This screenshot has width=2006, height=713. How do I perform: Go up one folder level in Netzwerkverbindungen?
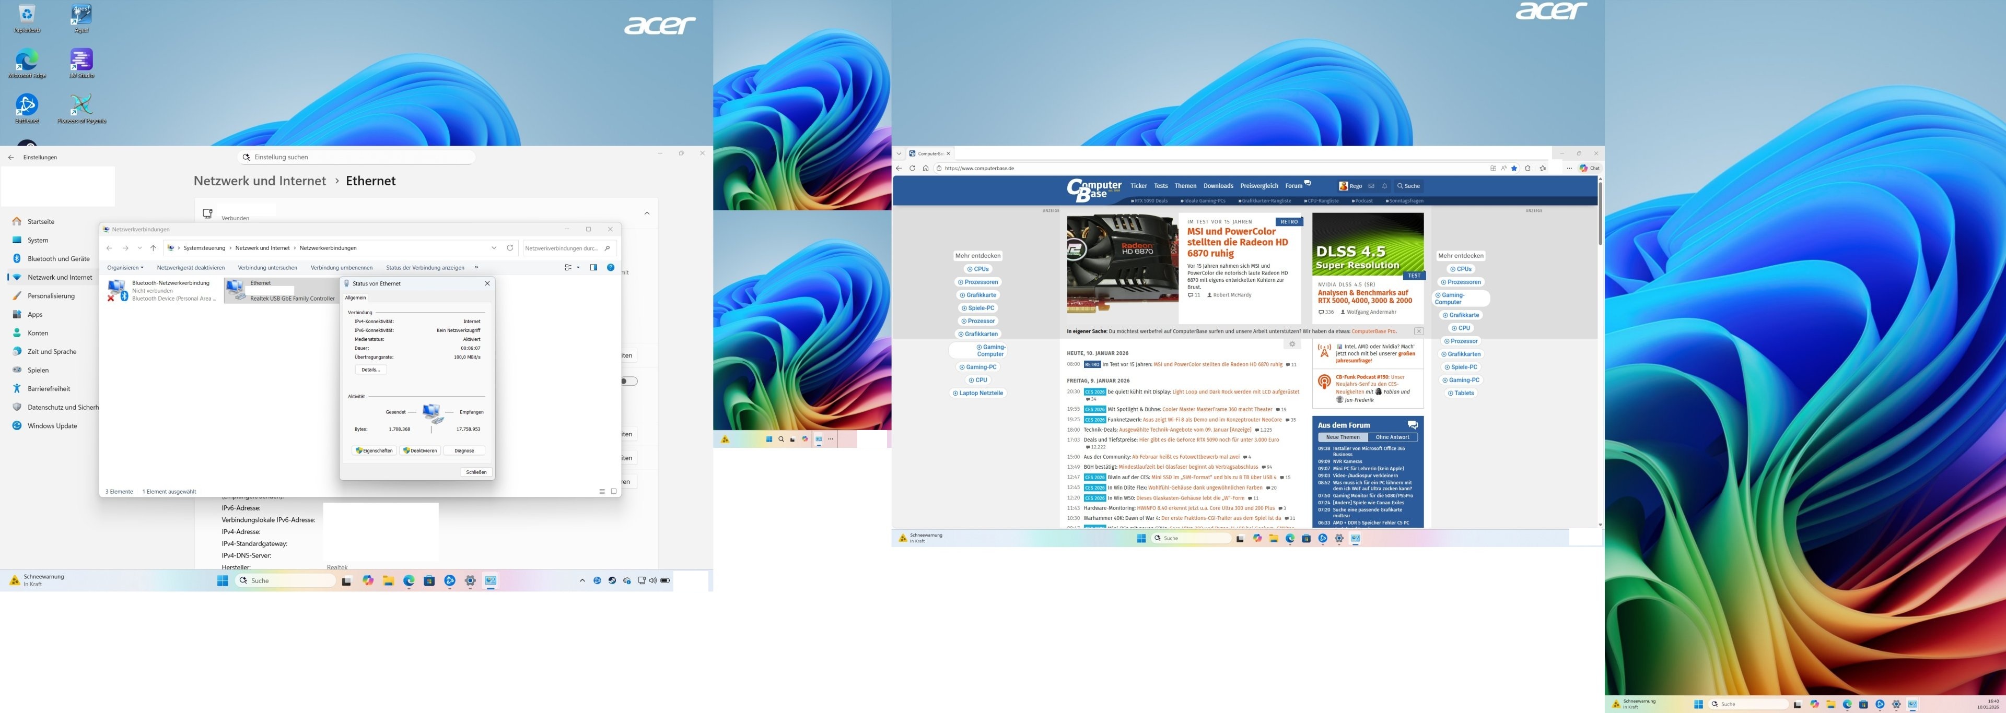(154, 248)
